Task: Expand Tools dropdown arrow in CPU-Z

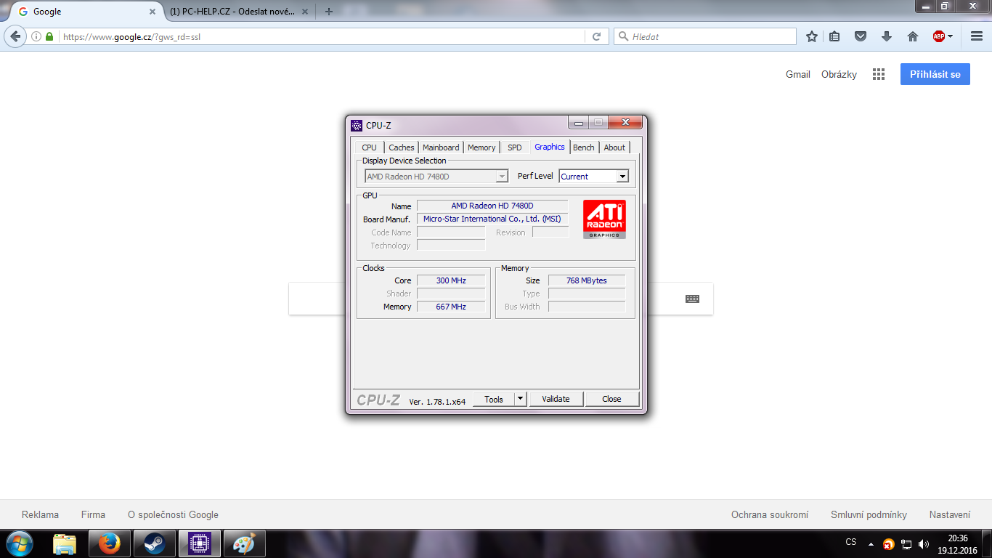Action: 520,399
